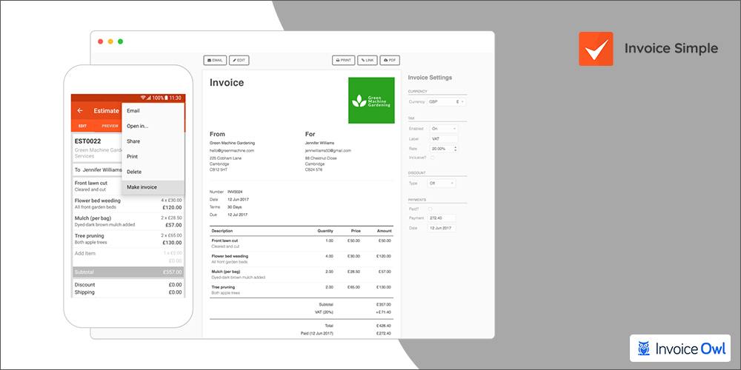
Task: Click the Edit pencil button
Action: (239, 60)
